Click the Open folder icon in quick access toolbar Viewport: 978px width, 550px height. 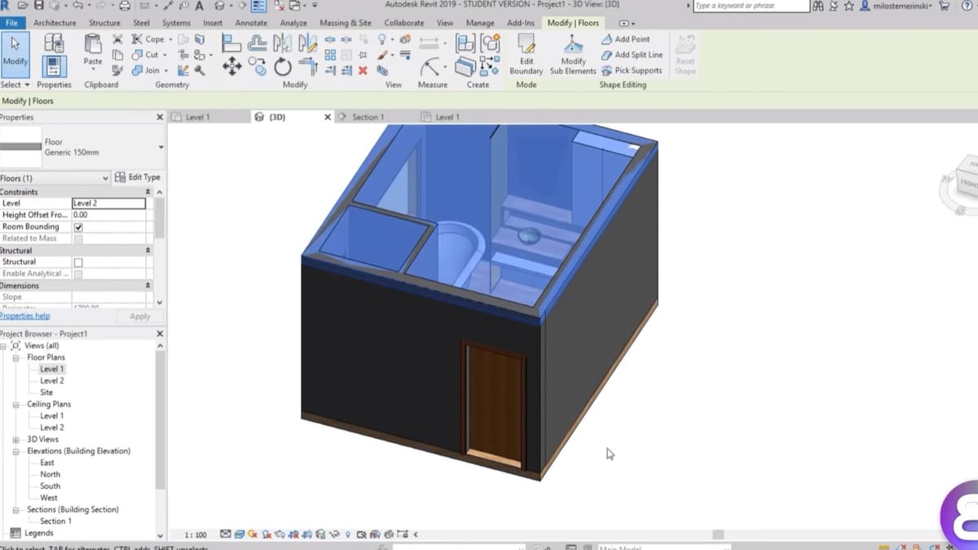click(x=23, y=6)
